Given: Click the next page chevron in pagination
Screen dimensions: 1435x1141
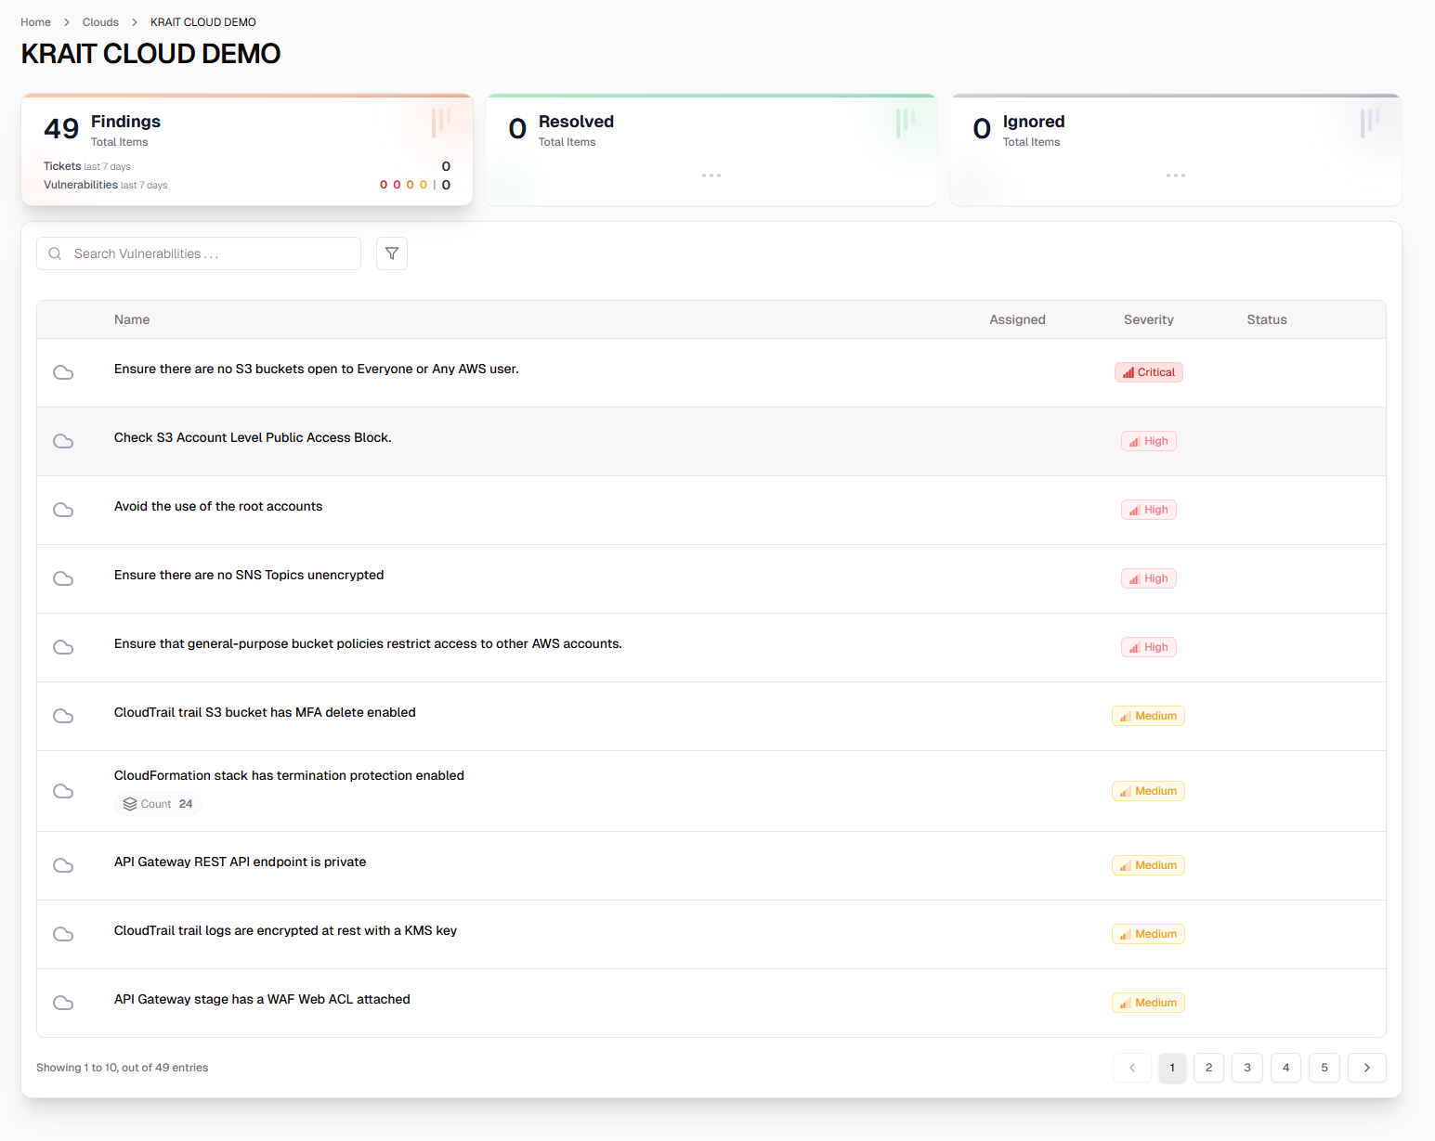Looking at the screenshot, I should coord(1366,1068).
